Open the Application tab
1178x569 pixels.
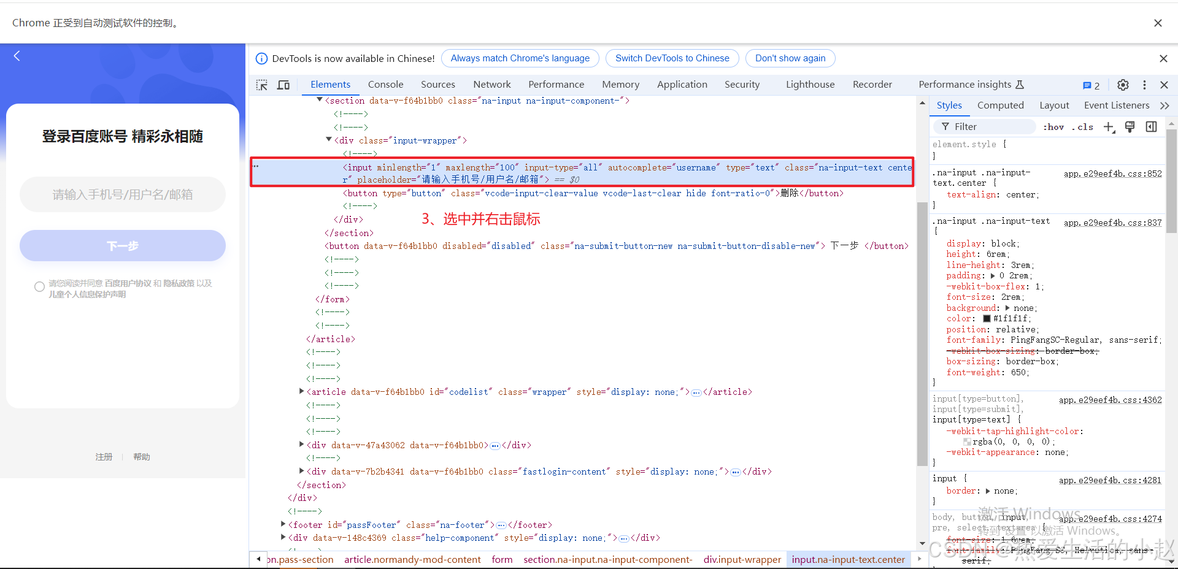pyautogui.click(x=682, y=85)
